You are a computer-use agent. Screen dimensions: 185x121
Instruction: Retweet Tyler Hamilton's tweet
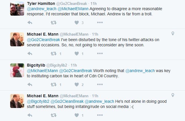click(53, 23)
